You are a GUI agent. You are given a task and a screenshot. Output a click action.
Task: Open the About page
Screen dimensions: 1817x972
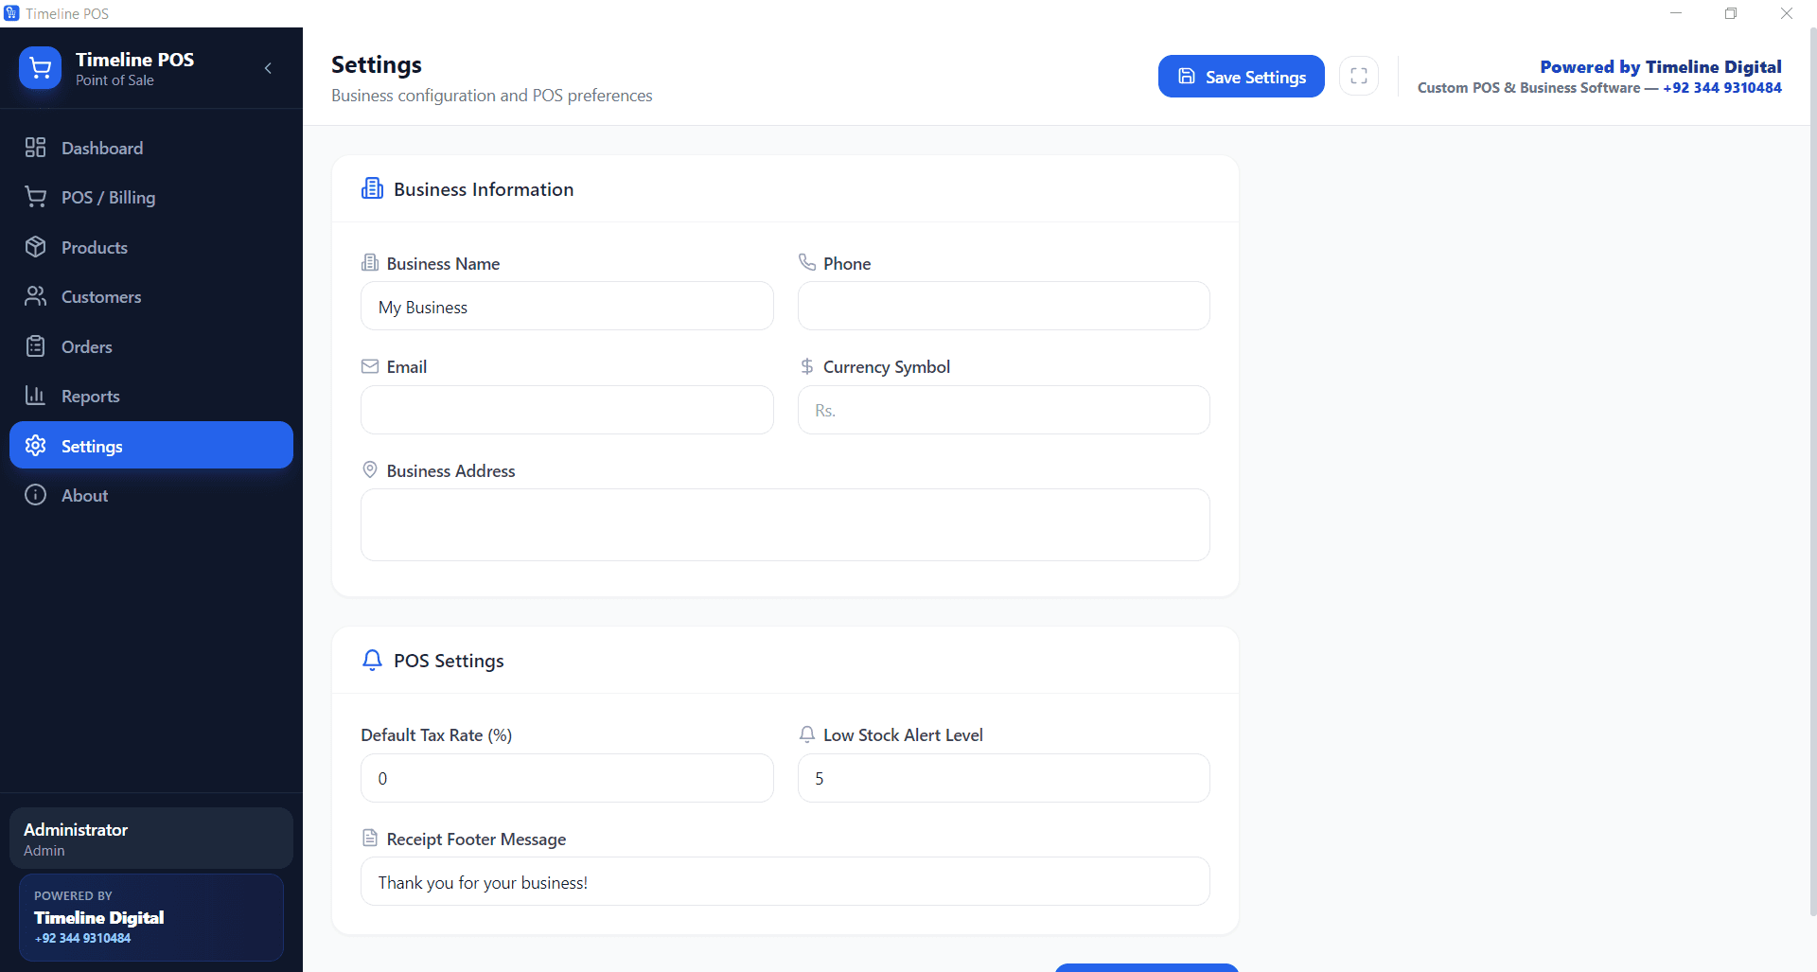(83, 495)
